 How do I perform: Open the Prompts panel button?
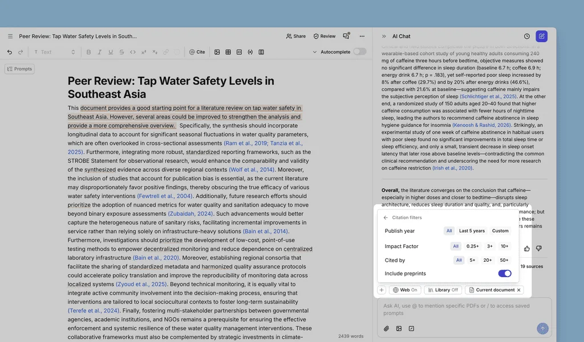(19, 69)
